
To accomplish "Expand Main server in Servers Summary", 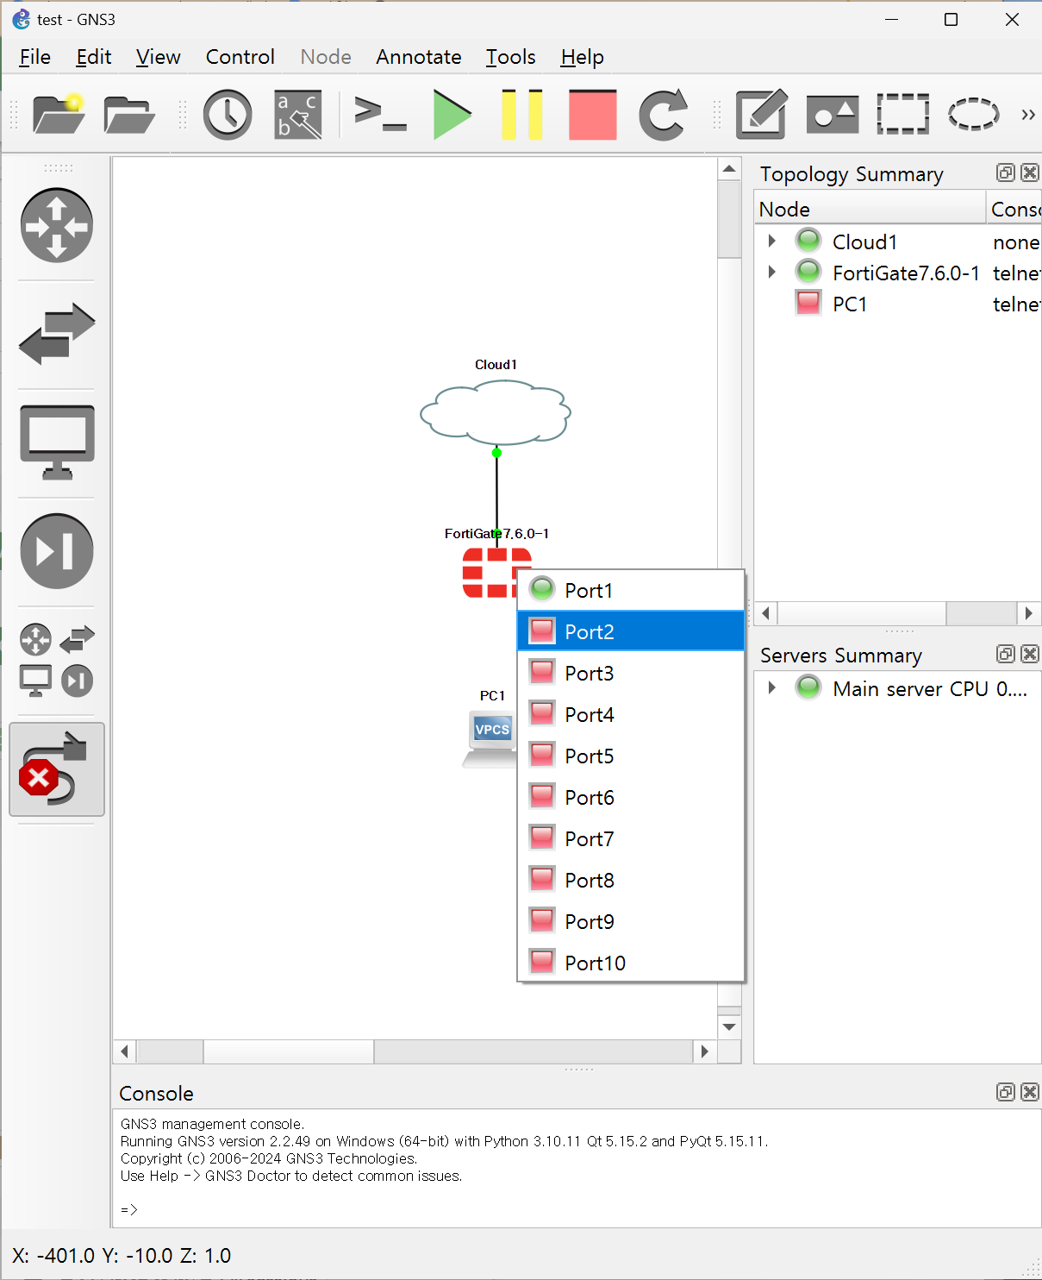I will 772,687.
